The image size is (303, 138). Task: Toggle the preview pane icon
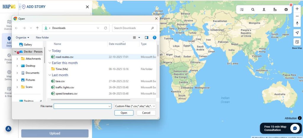point(146,37)
